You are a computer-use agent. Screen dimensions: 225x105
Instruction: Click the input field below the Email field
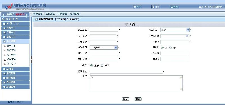click(x=175, y=59)
